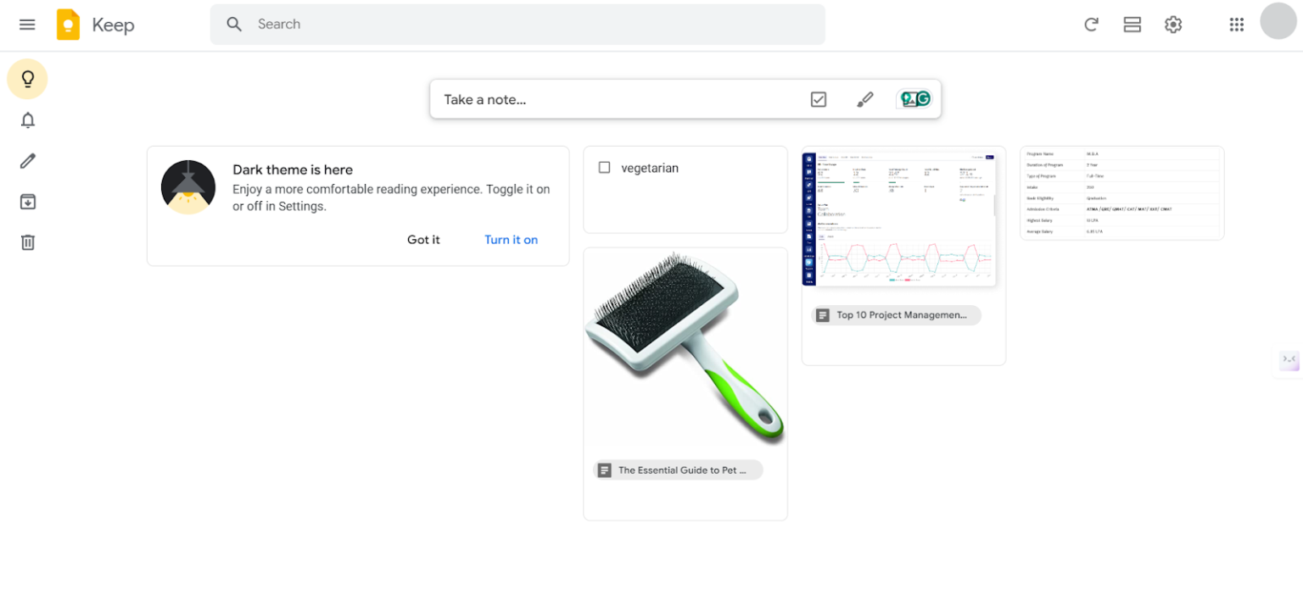The width and height of the screenshot is (1303, 611).
Task: Click Turn it on for dark theme
Action: pyautogui.click(x=511, y=240)
